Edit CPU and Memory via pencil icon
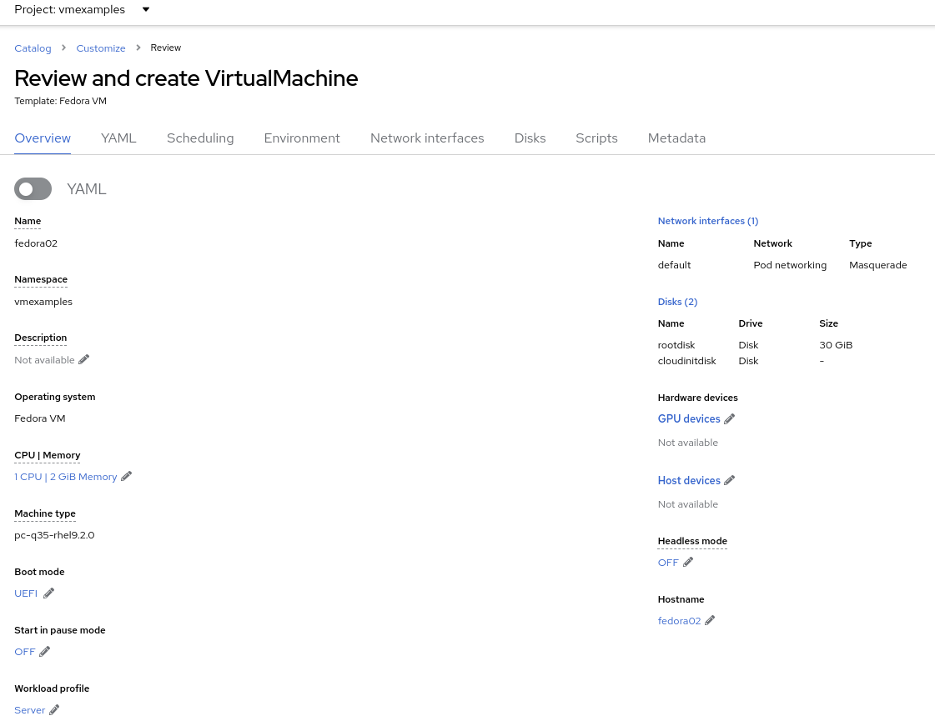Viewport: 935px width, 726px height. point(127,477)
